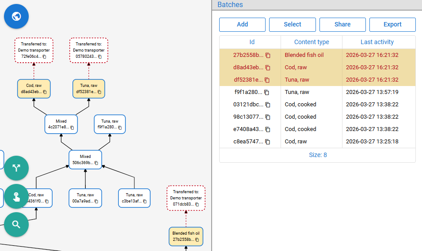Viewport: 422px width, 251px height.
Task: Copy id of table row 27b2558b
Action: (268, 55)
